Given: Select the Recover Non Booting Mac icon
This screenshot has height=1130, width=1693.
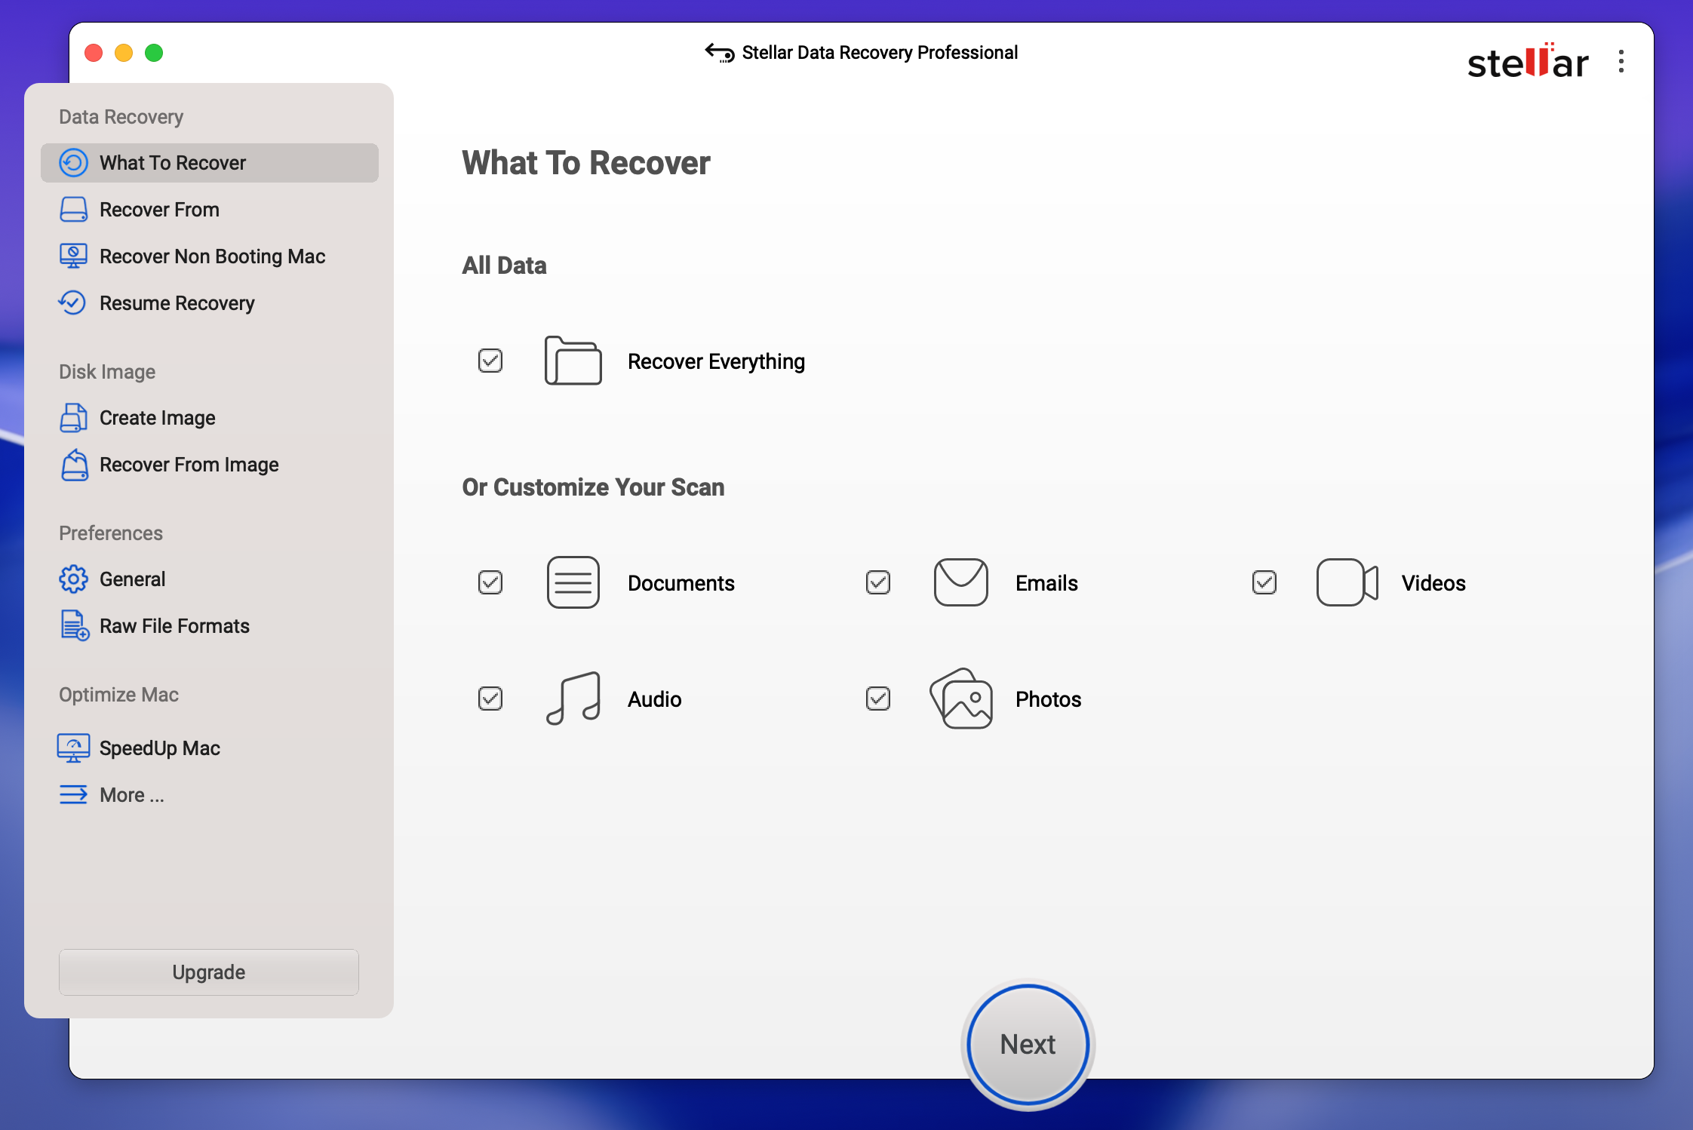Looking at the screenshot, I should click(x=73, y=256).
